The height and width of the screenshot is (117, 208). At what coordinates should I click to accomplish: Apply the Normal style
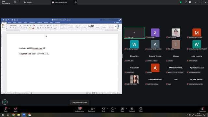[x=64, y=27]
